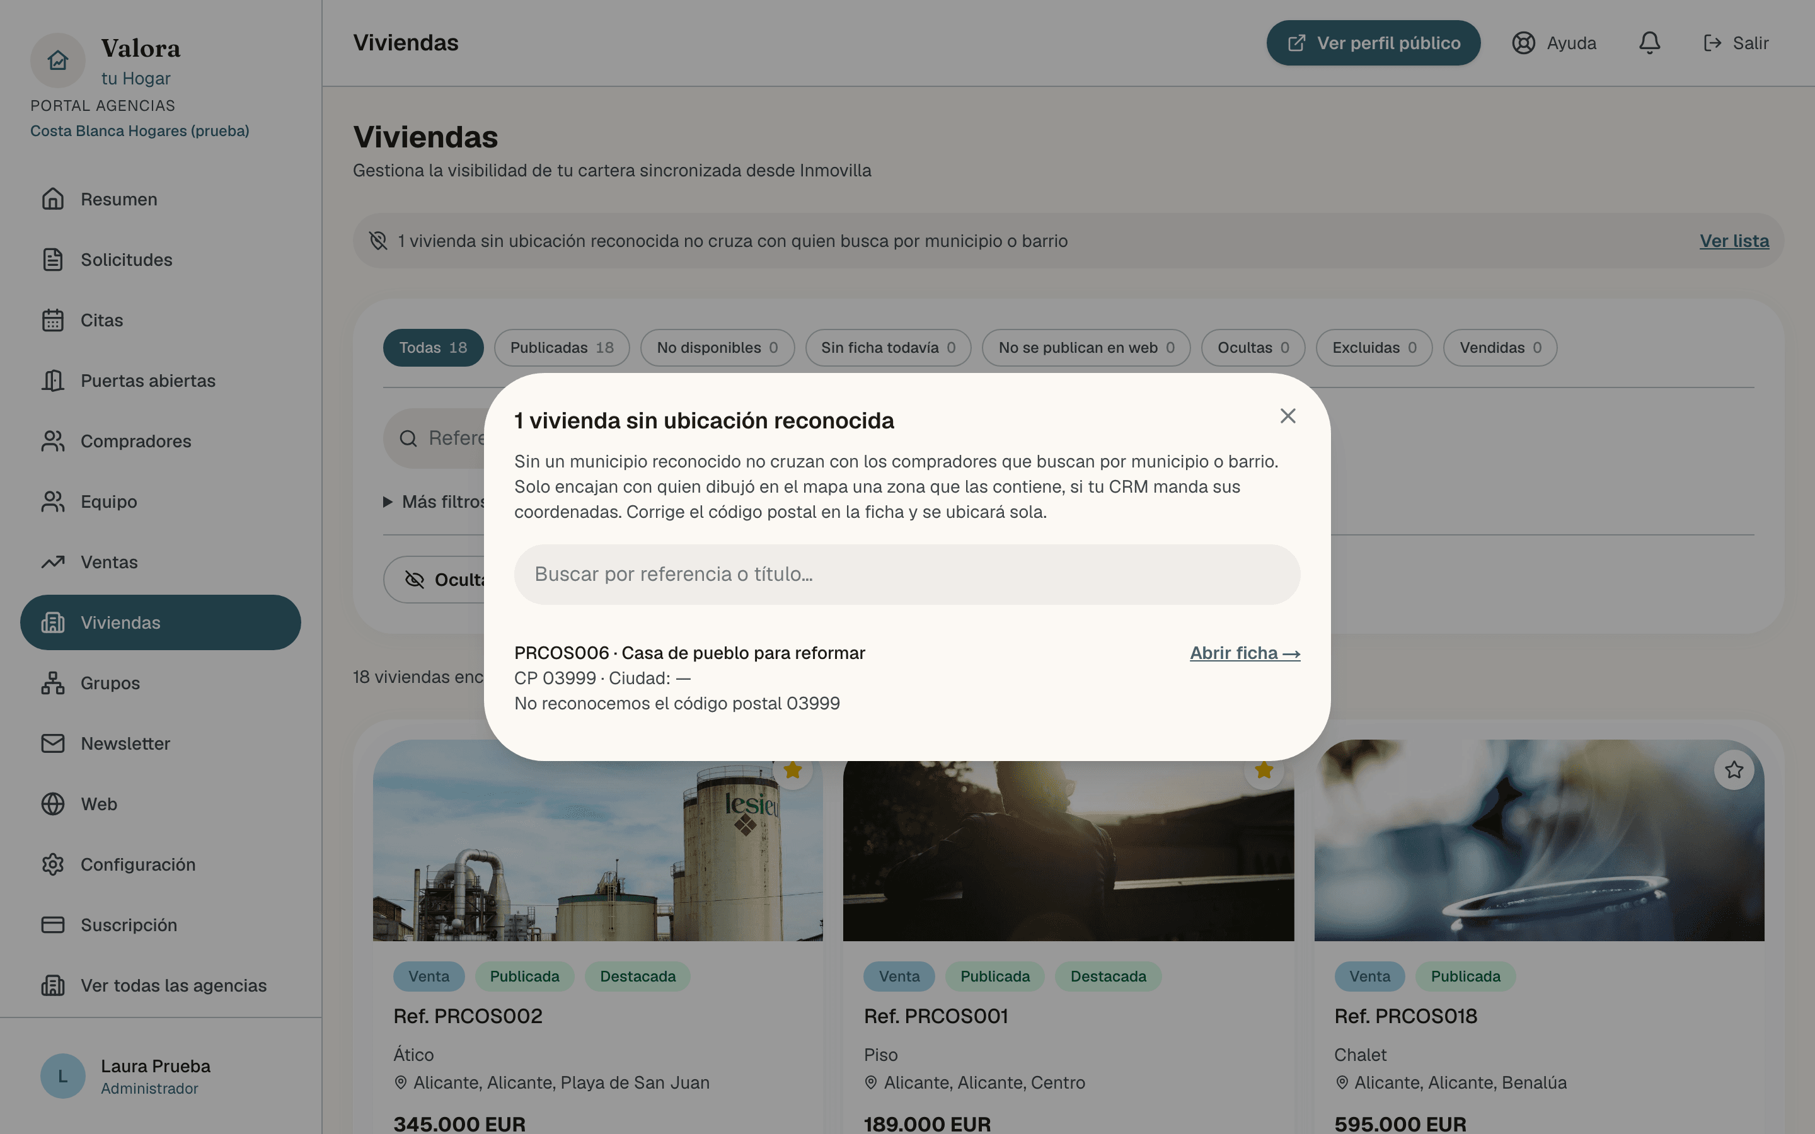Click the Ref. PRCOS002 title
Image resolution: width=1815 pixels, height=1134 pixels.
pyautogui.click(x=468, y=1016)
